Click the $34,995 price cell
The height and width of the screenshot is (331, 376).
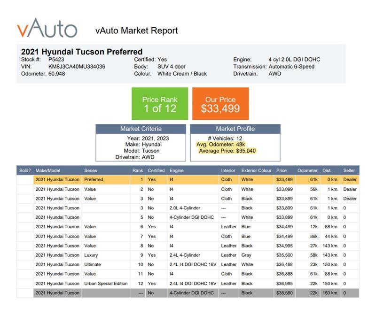click(x=284, y=246)
